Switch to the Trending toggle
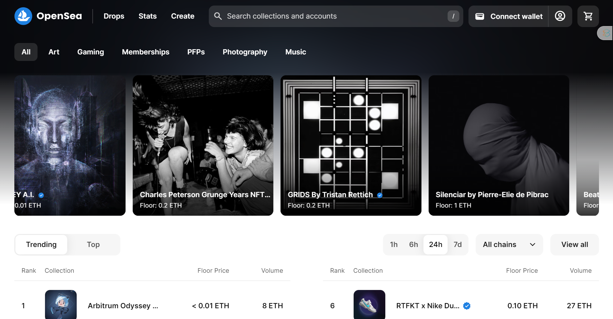Screen dimensions: 613x319 pos(41,244)
